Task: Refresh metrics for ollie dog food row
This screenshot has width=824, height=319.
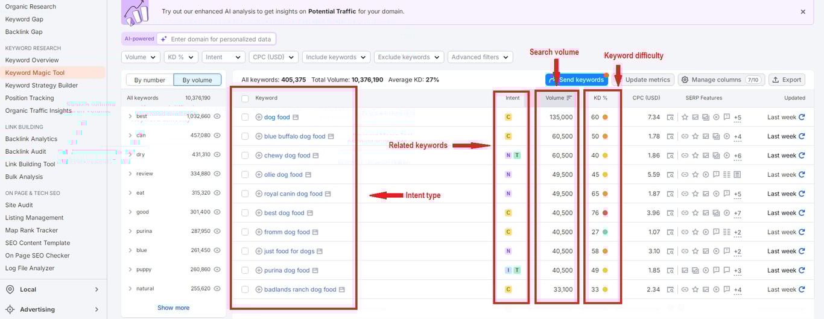Action: point(802,174)
